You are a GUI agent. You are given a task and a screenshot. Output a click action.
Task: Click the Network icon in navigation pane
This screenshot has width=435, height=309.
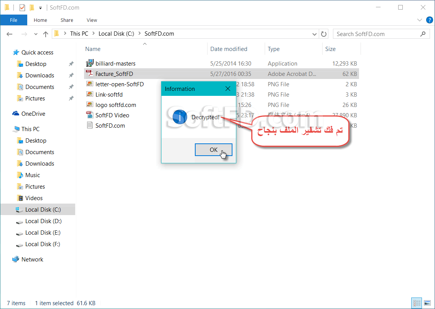[x=15, y=259]
